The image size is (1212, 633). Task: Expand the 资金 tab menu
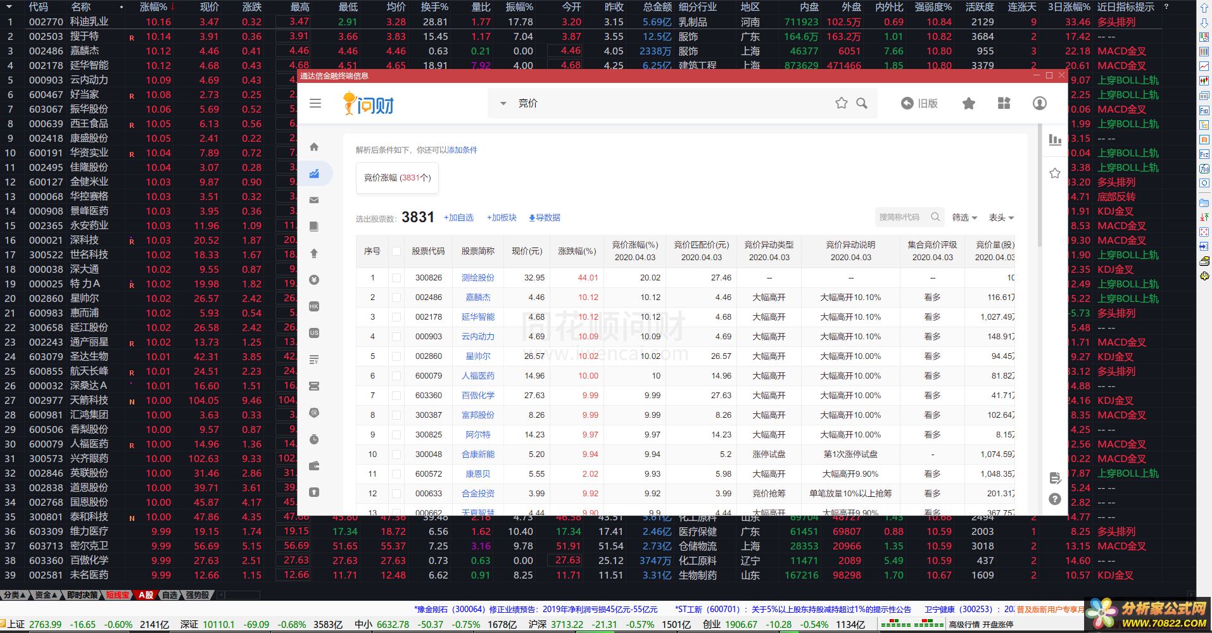(x=46, y=595)
